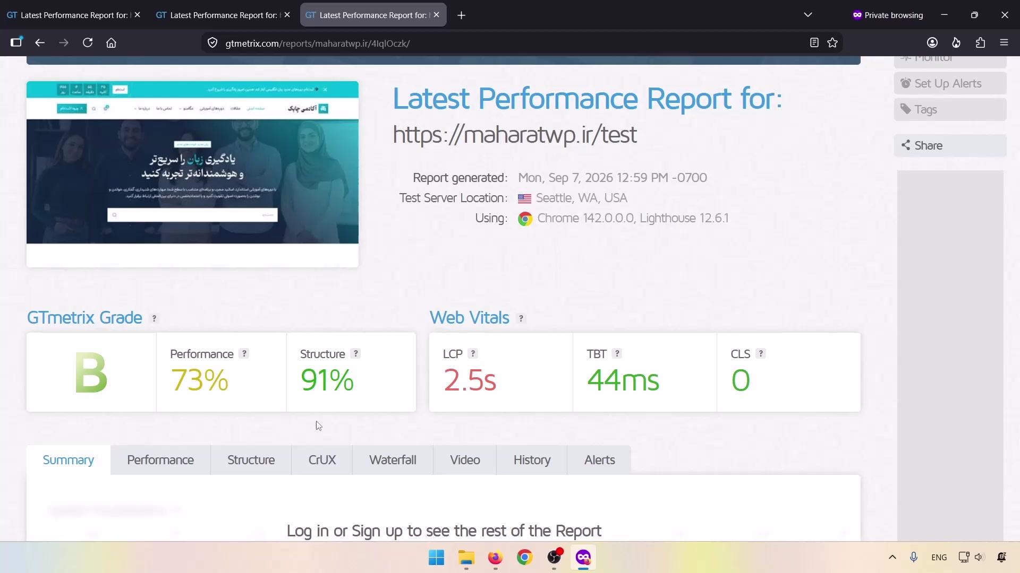
Task: Open the volume control tray icon
Action: [980, 557]
